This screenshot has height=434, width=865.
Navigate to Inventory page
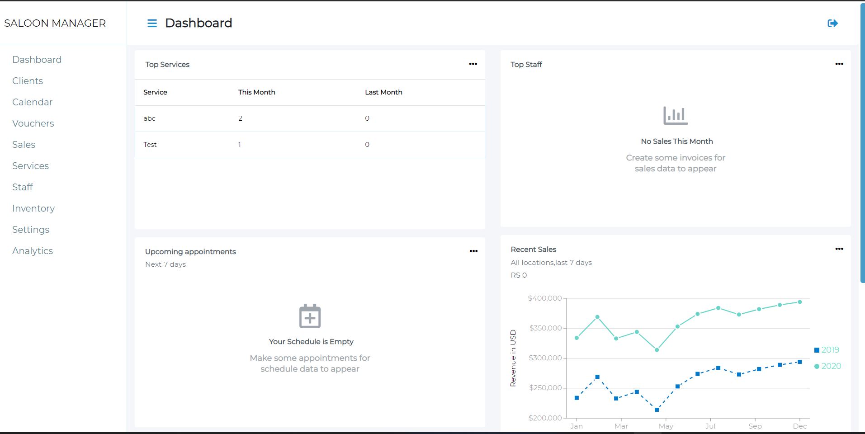point(33,208)
